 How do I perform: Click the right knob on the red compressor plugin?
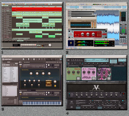pyautogui.click(x=93, y=34)
